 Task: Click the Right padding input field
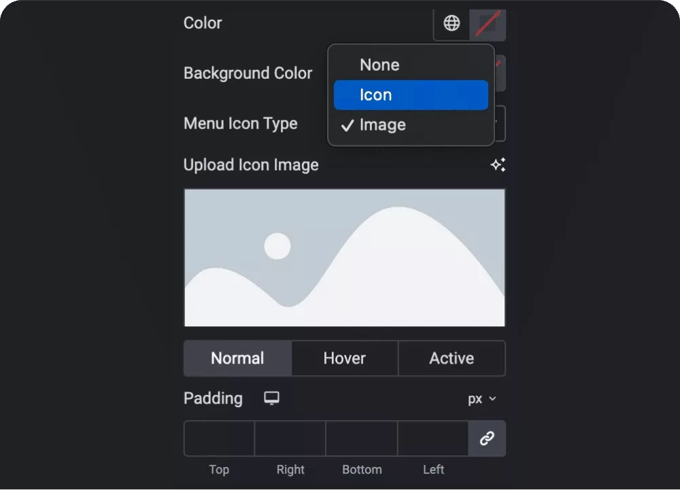click(x=290, y=438)
